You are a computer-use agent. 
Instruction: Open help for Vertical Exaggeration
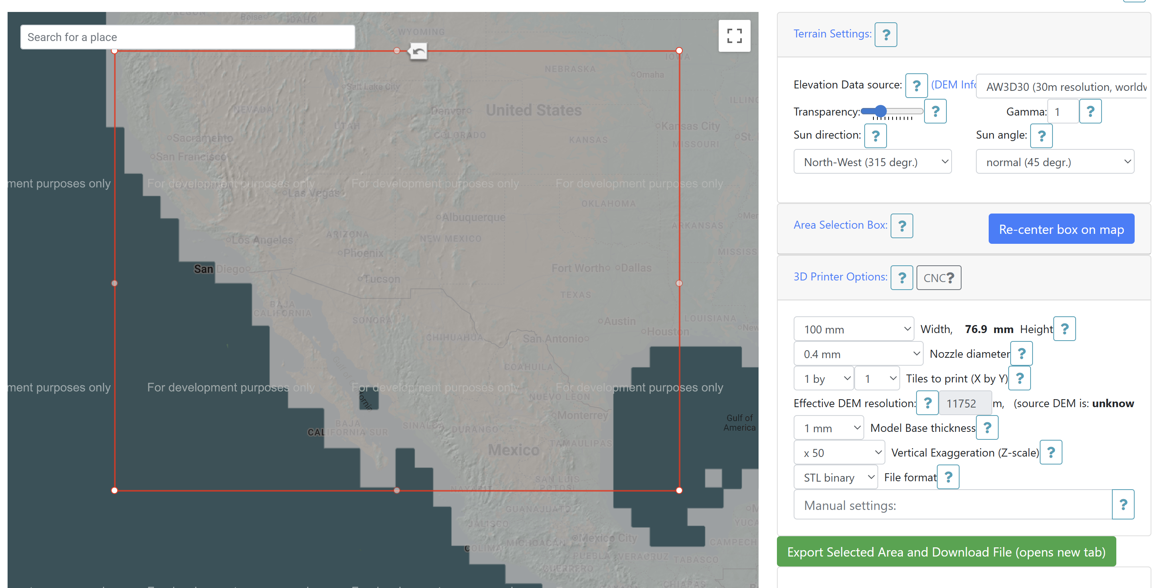(x=1051, y=452)
